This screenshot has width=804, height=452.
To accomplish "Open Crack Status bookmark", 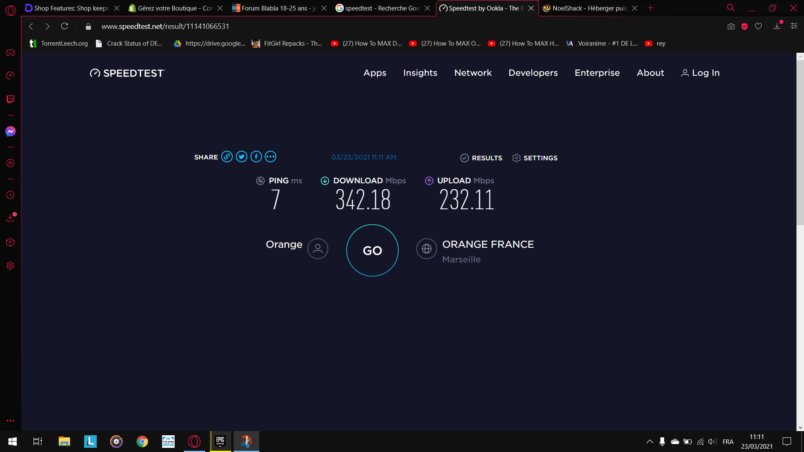I will 129,44.
